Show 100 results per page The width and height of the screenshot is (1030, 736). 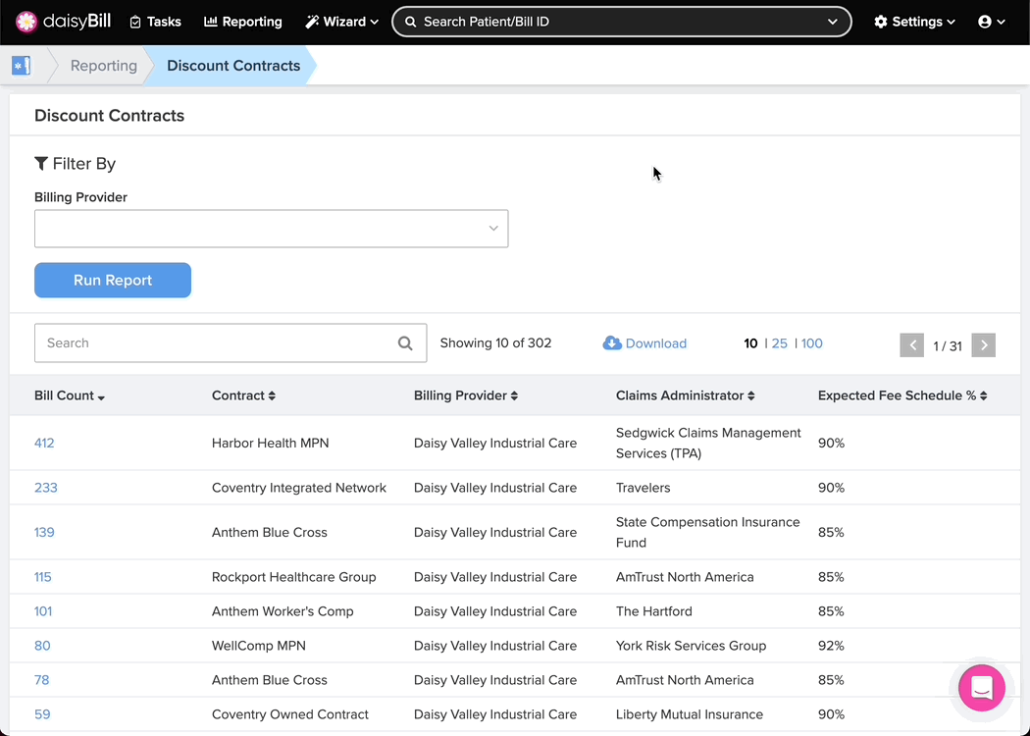812,343
